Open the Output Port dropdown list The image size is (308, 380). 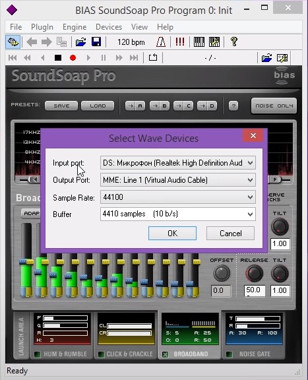coord(178,180)
